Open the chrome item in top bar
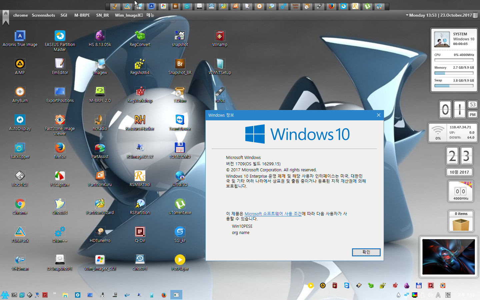This screenshot has width=480, height=300. click(21, 15)
